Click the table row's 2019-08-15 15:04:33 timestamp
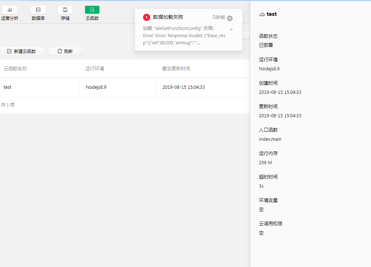 (184, 87)
